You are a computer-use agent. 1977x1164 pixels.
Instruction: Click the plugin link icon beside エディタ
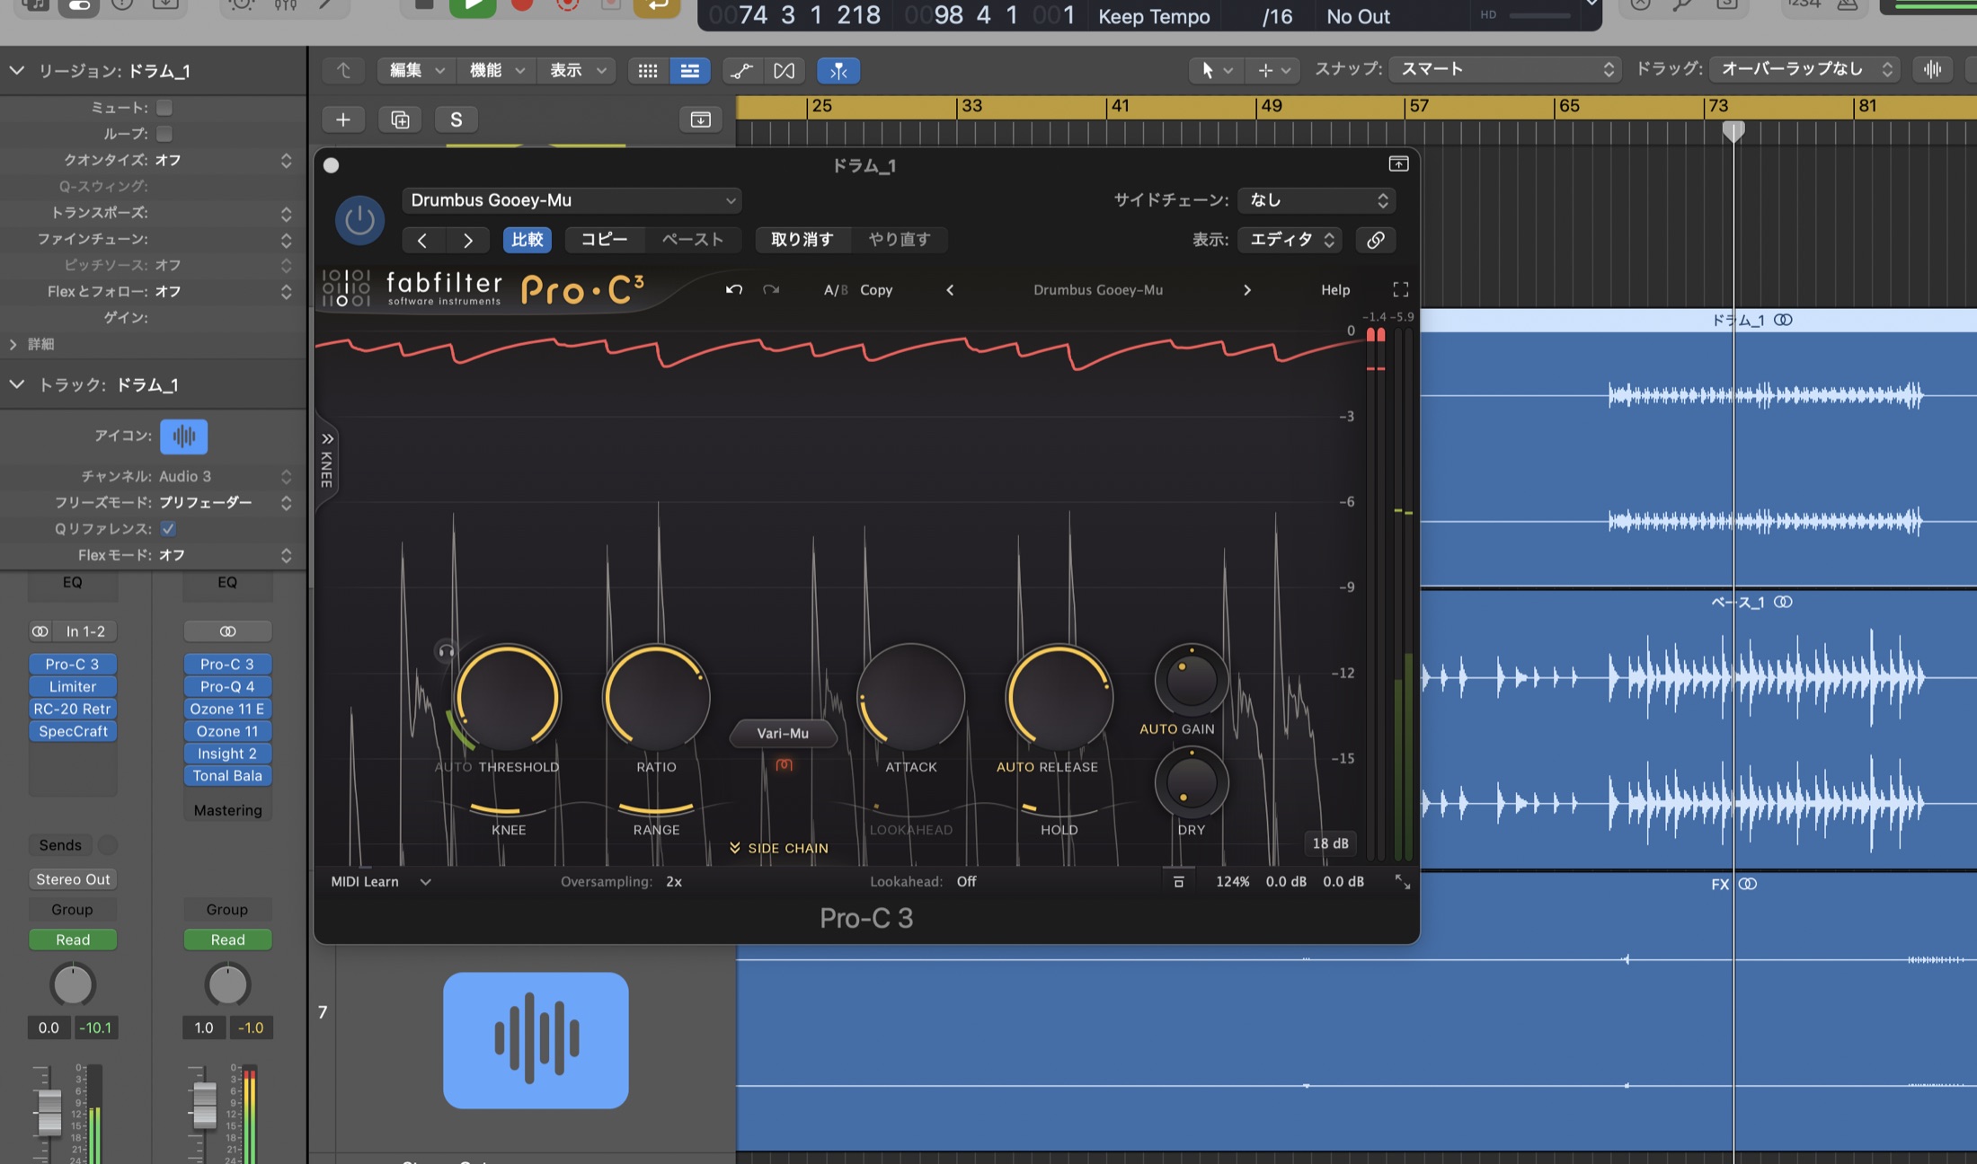tap(1375, 240)
